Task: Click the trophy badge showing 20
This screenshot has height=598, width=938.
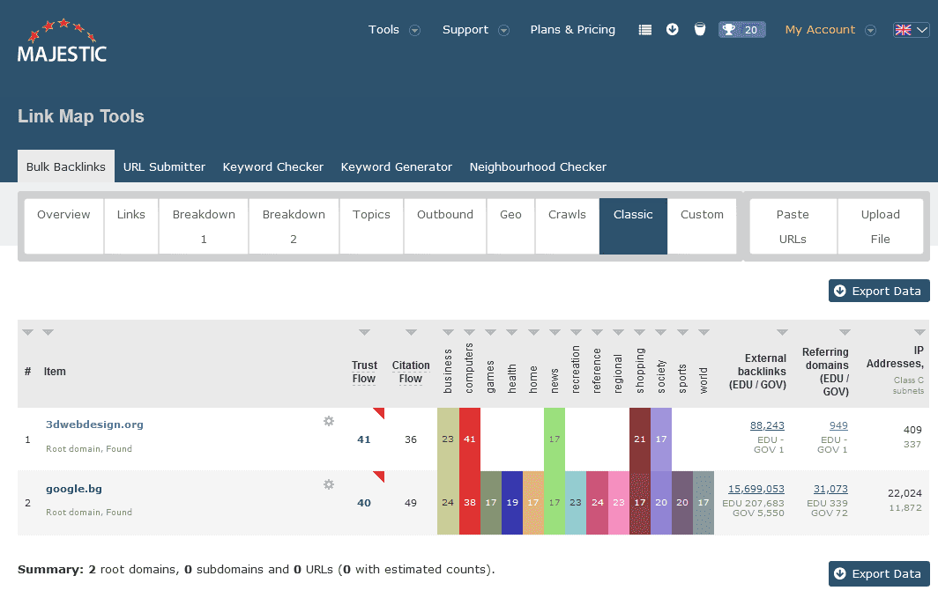Action: pyautogui.click(x=741, y=30)
